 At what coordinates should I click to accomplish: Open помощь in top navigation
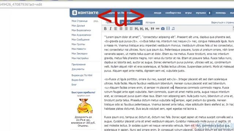pyautogui.click(x=220, y=13)
